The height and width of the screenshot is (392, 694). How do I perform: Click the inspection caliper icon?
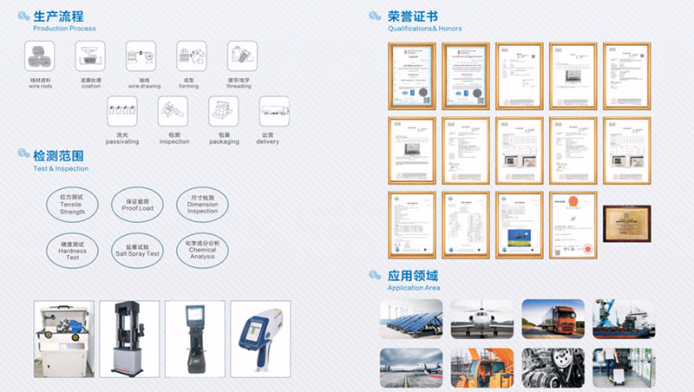[173, 112]
